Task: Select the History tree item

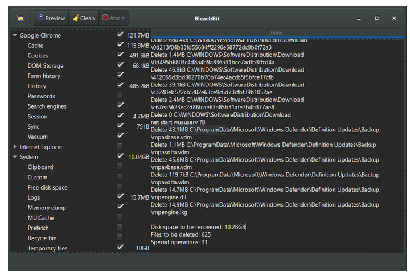Action: [x=37, y=86]
